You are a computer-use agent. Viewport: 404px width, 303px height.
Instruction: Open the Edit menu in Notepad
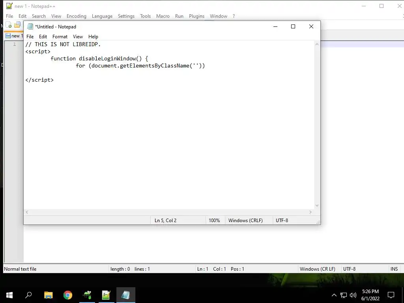[x=43, y=37]
